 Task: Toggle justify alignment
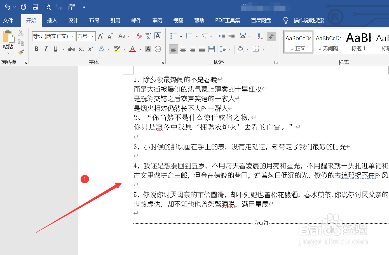tap(202, 49)
